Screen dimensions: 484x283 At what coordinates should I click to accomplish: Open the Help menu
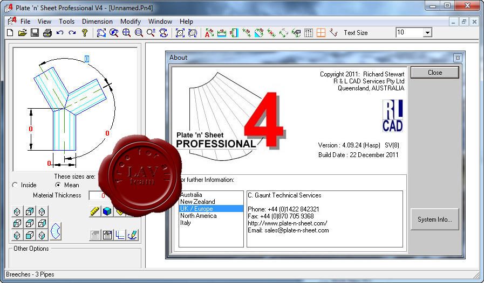pyautogui.click(x=186, y=22)
